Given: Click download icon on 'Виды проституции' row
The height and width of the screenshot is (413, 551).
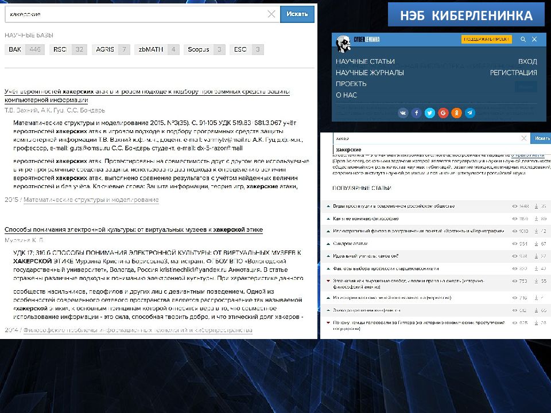Looking at the screenshot, I should pos(536,206).
